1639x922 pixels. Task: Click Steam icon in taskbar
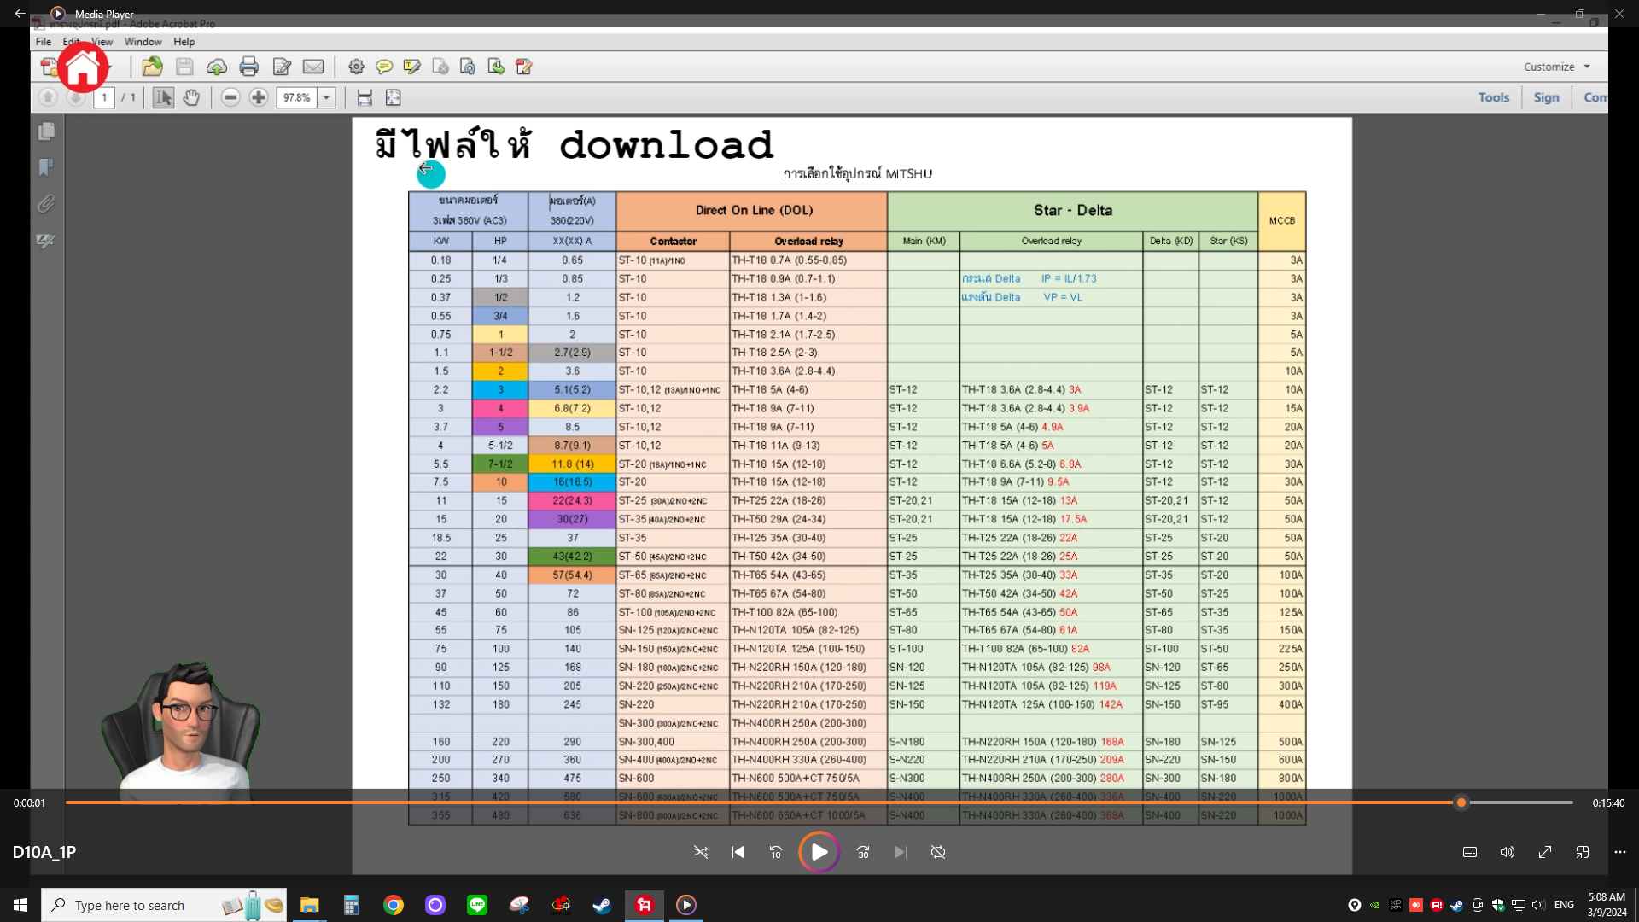point(603,905)
